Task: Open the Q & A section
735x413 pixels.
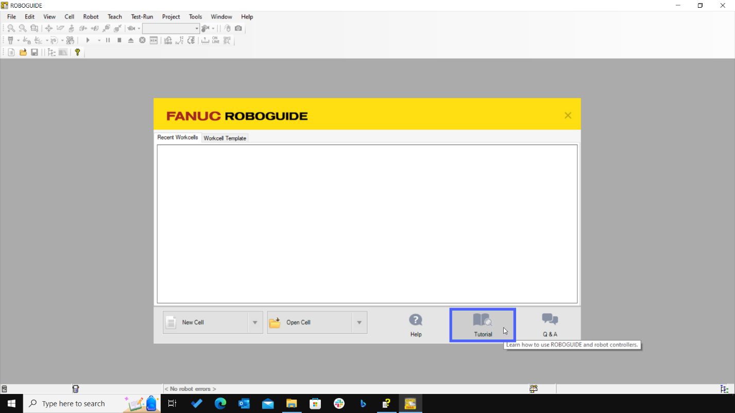Action: [550, 325]
